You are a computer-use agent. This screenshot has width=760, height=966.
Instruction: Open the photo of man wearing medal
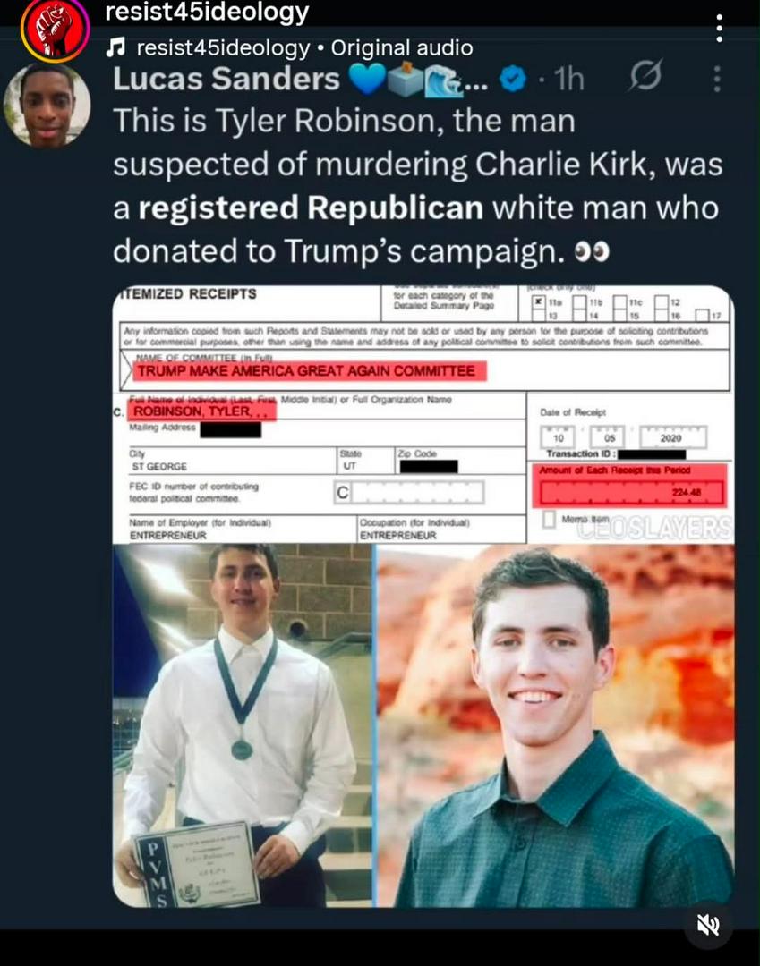tap(243, 725)
